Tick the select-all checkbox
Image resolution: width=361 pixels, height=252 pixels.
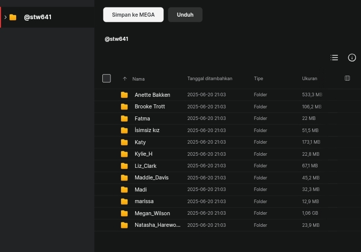[106, 79]
